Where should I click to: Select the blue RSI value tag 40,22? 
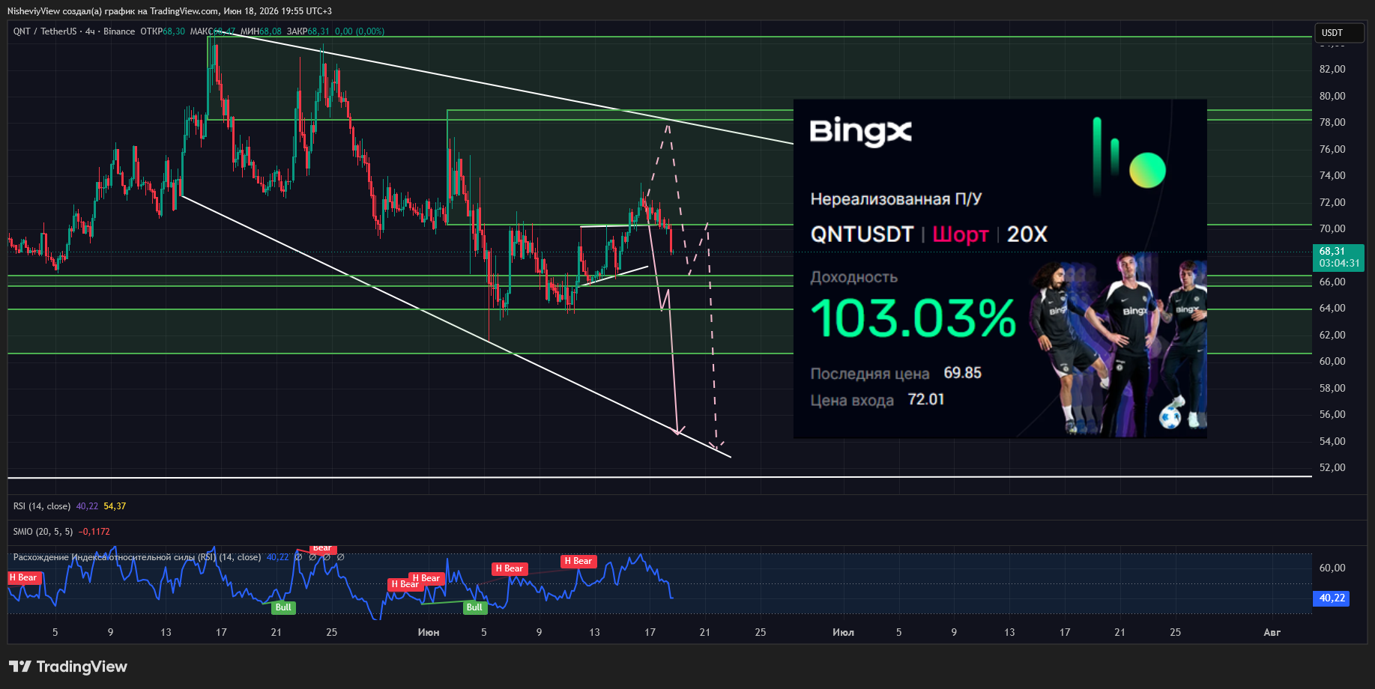coord(1332,598)
